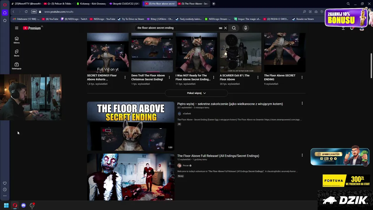Viewport: 373px width, 210px height.
Task: Reload the page in Opera
Action: click(x=26, y=12)
